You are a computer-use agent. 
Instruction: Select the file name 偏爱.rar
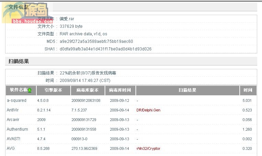pos(67,19)
